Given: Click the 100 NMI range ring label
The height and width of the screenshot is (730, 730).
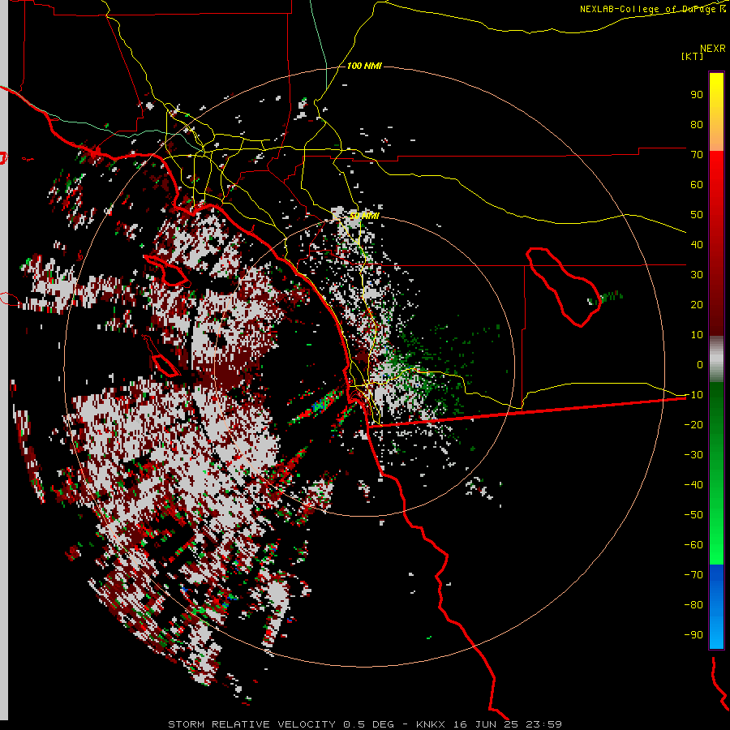Looking at the screenshot, I should pos(364,67).
